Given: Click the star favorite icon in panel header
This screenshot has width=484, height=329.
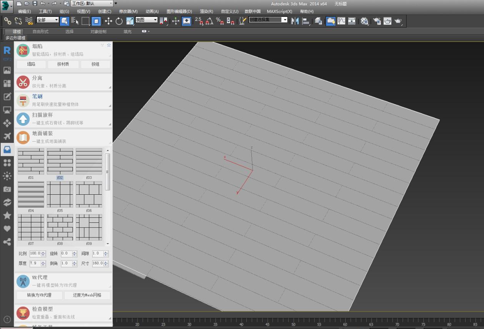Looking at the screenshot, I should [109, 45].
